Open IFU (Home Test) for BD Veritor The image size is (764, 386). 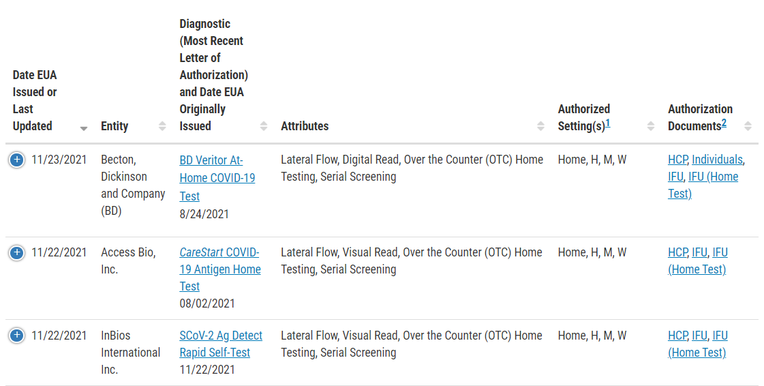pyautogui.click(x=703, y=185)
